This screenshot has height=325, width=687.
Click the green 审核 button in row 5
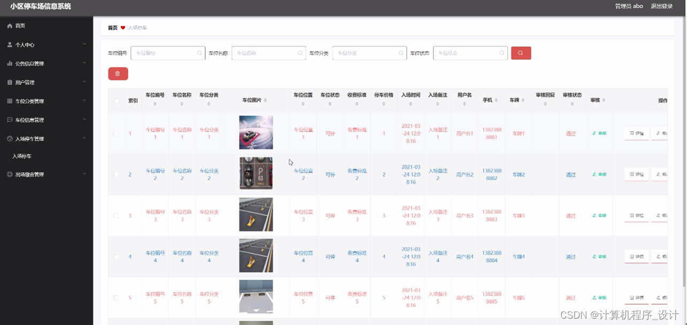tap(599, 298)
